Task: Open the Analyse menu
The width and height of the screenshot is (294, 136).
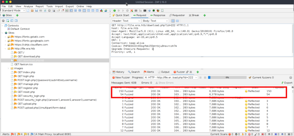Action: [28, 6]
